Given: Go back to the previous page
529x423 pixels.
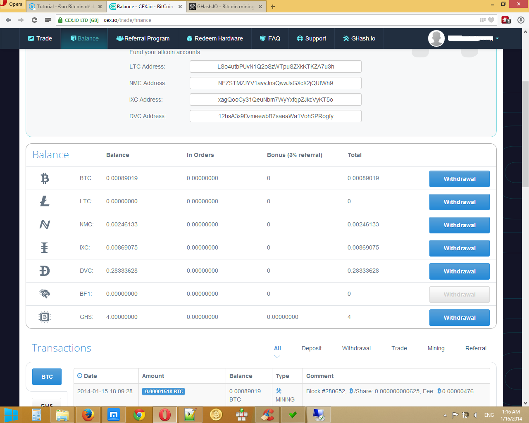Looking at the screenshot, I should 8,20.
